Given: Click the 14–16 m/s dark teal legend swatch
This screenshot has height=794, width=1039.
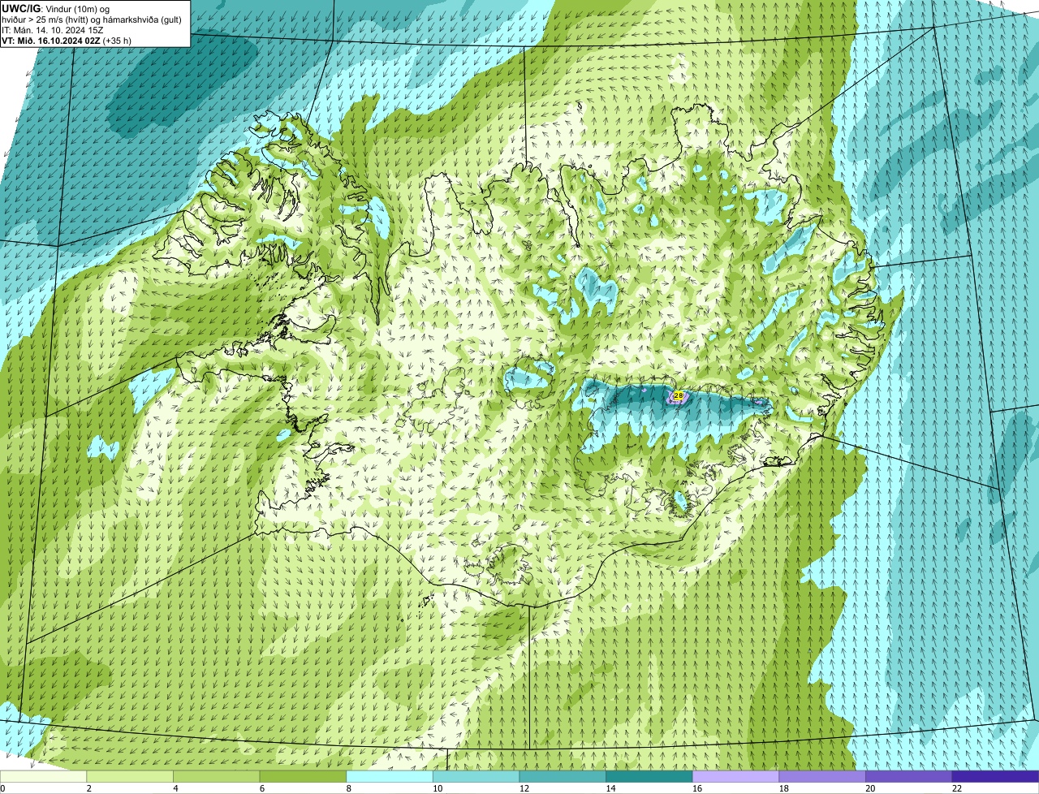Looking at the screenshot, I should pyautogui.click(x=649, y=776).
